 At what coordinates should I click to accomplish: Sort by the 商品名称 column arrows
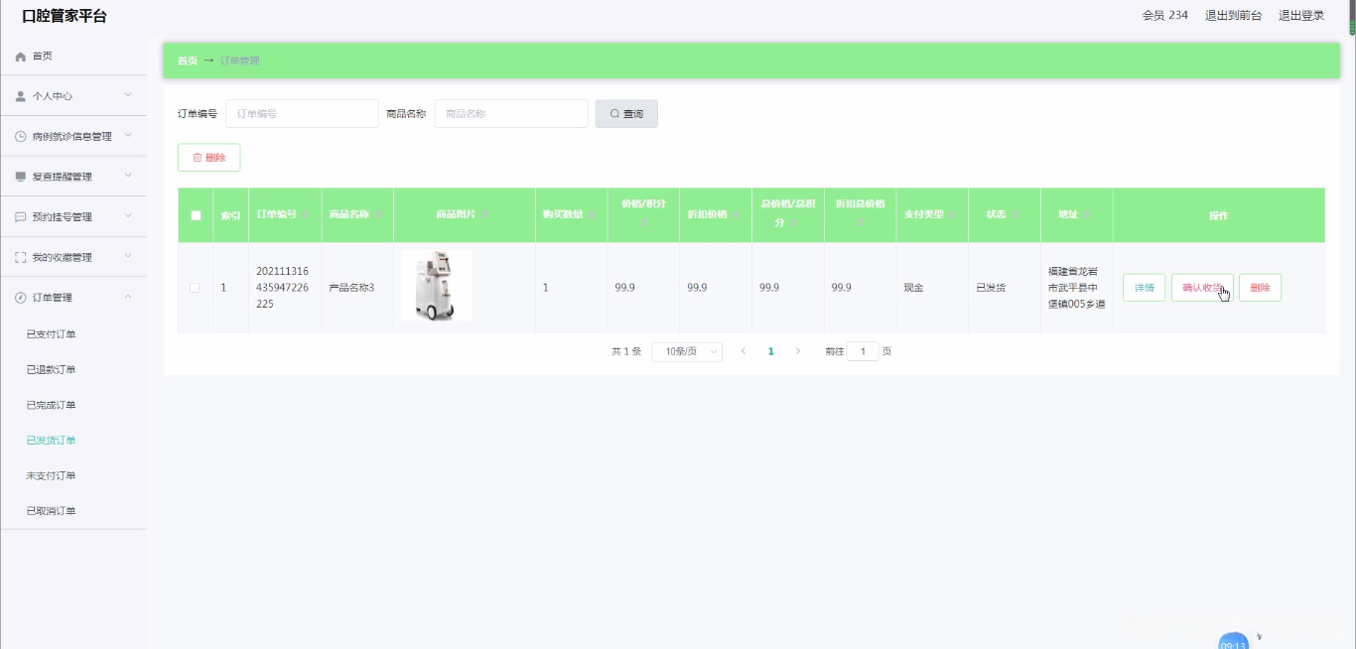click(378, 215)
